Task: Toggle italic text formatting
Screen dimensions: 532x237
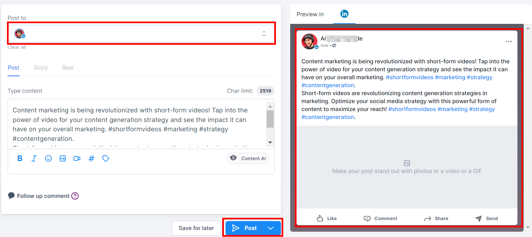Action: (x=34, y=158)
